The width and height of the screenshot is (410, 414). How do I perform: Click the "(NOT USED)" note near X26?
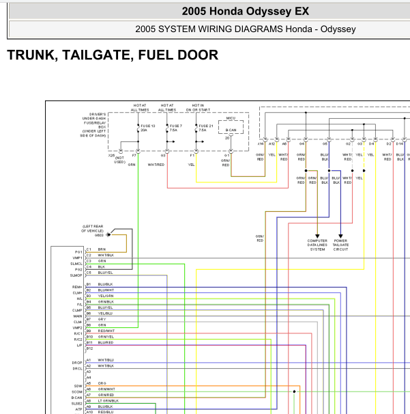point(119,160)
